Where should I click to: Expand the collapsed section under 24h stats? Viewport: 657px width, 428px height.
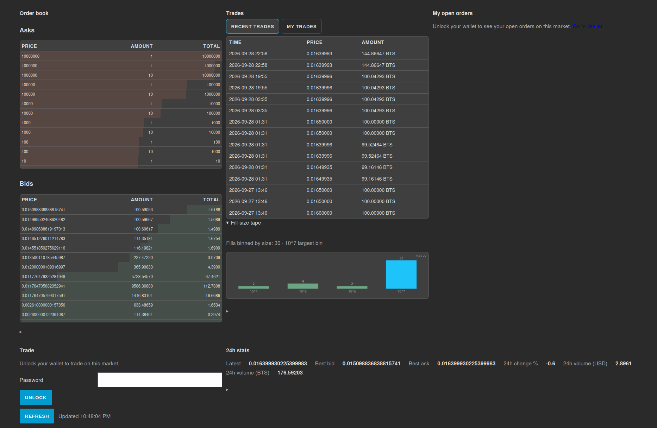(227, 390)
